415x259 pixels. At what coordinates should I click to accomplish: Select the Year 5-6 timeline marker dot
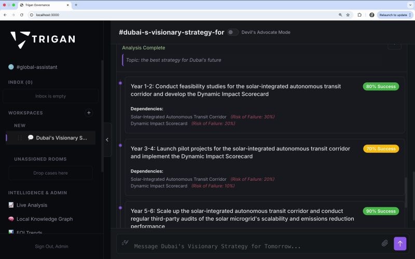pos(120,208)
